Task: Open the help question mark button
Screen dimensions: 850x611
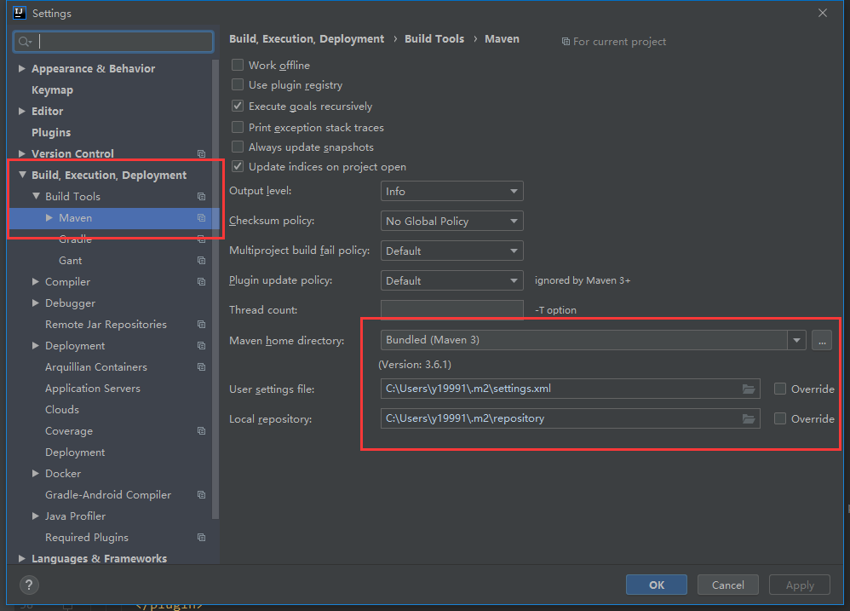Action: click(29, 585)
